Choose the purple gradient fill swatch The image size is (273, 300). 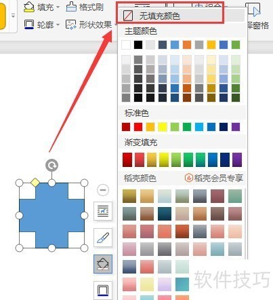coord(236,160)
